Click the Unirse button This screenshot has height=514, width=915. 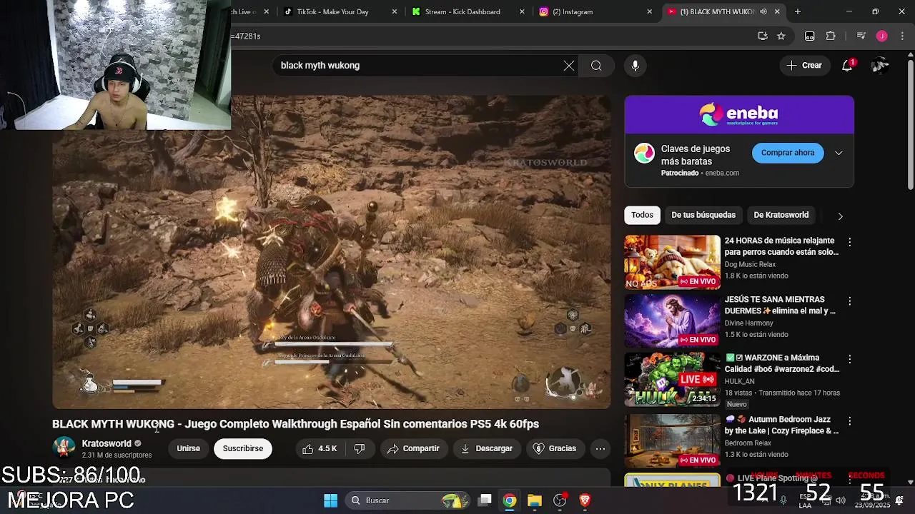[x=189, y=448]
